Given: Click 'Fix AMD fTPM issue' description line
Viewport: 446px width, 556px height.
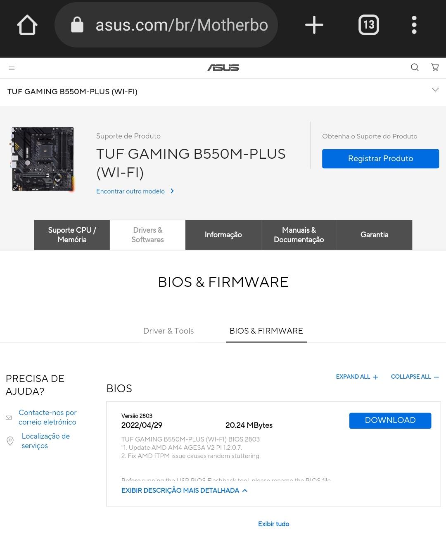Looking at the screenshot, I should pos(191,456).
